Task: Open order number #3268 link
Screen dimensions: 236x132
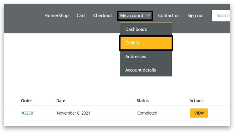Action: coord(27,113)
